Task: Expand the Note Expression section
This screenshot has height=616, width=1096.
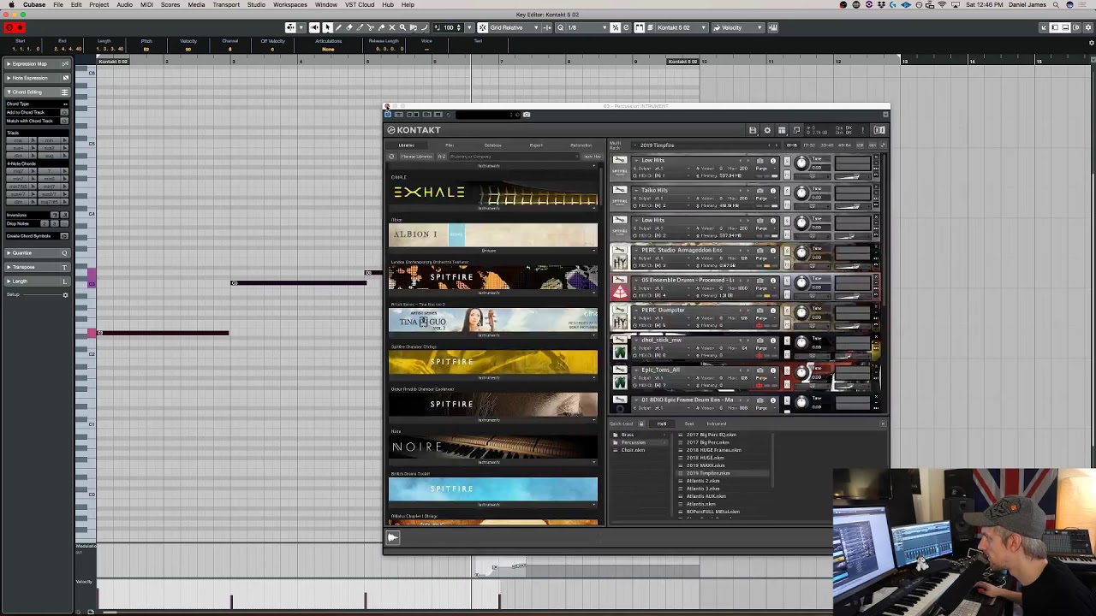Action: click(38, 78)
